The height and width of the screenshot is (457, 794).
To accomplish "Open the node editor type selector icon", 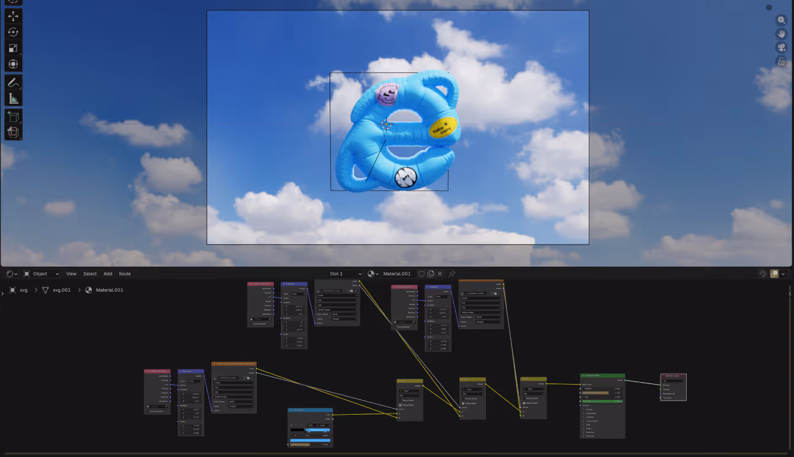I will [10, 274].
